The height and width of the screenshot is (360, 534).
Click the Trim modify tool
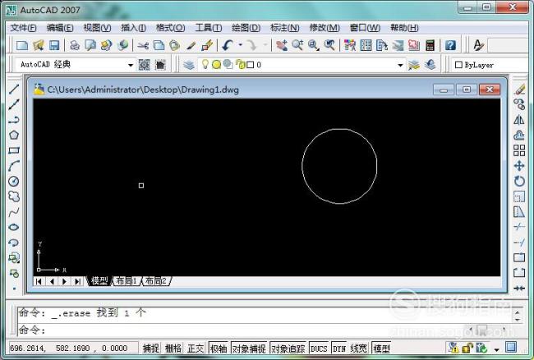pos(519,227)
